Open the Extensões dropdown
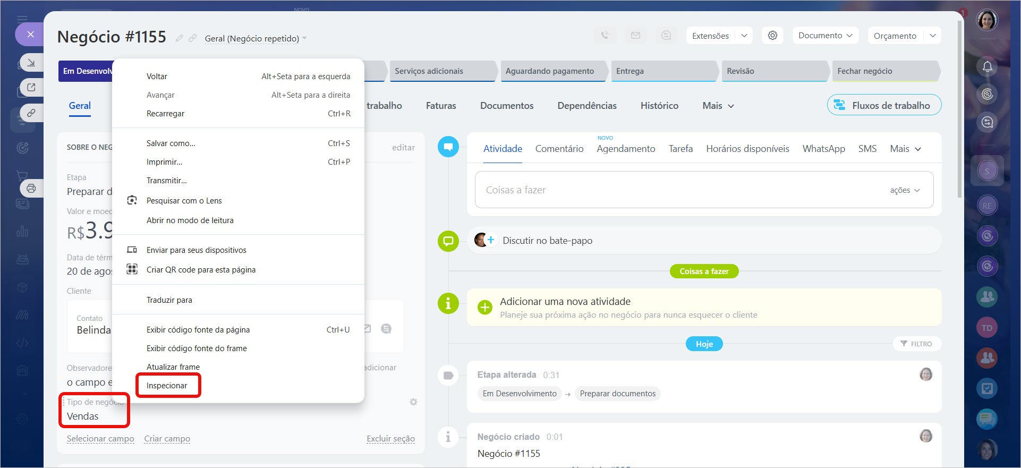The width and height of the screenshot is (1021, 468). pyautogui.click(x=710, y=36)
